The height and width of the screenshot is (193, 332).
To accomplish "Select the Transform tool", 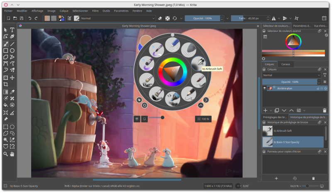I will click(6, 78).
